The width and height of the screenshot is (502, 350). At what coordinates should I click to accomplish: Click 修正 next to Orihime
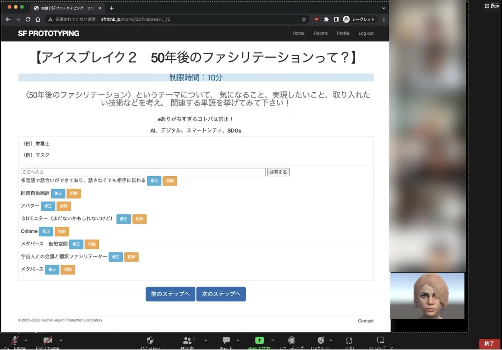[x=46, y=231]
